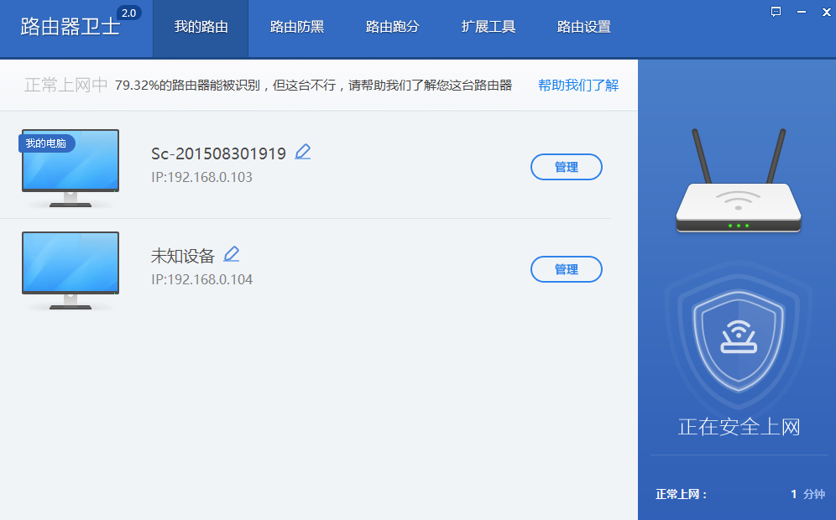Open the feedback message icon in title bar
The width and height of the screenshot is (836, 520).
[x=776, y=12]
